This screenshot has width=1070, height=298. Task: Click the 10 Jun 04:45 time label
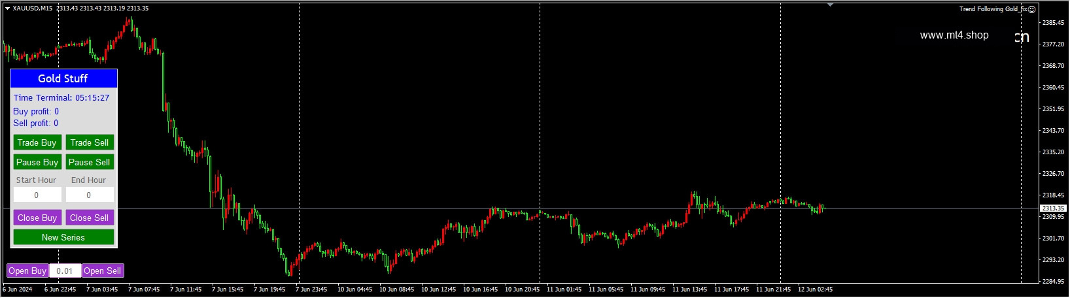pyautogui.click(x=354, y=289)
